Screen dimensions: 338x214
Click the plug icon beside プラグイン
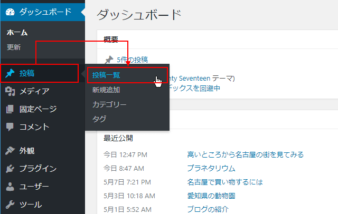point(10,169)
